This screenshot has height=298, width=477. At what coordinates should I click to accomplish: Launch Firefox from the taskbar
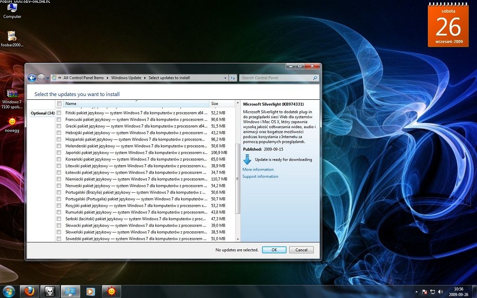tap(29, 291)
